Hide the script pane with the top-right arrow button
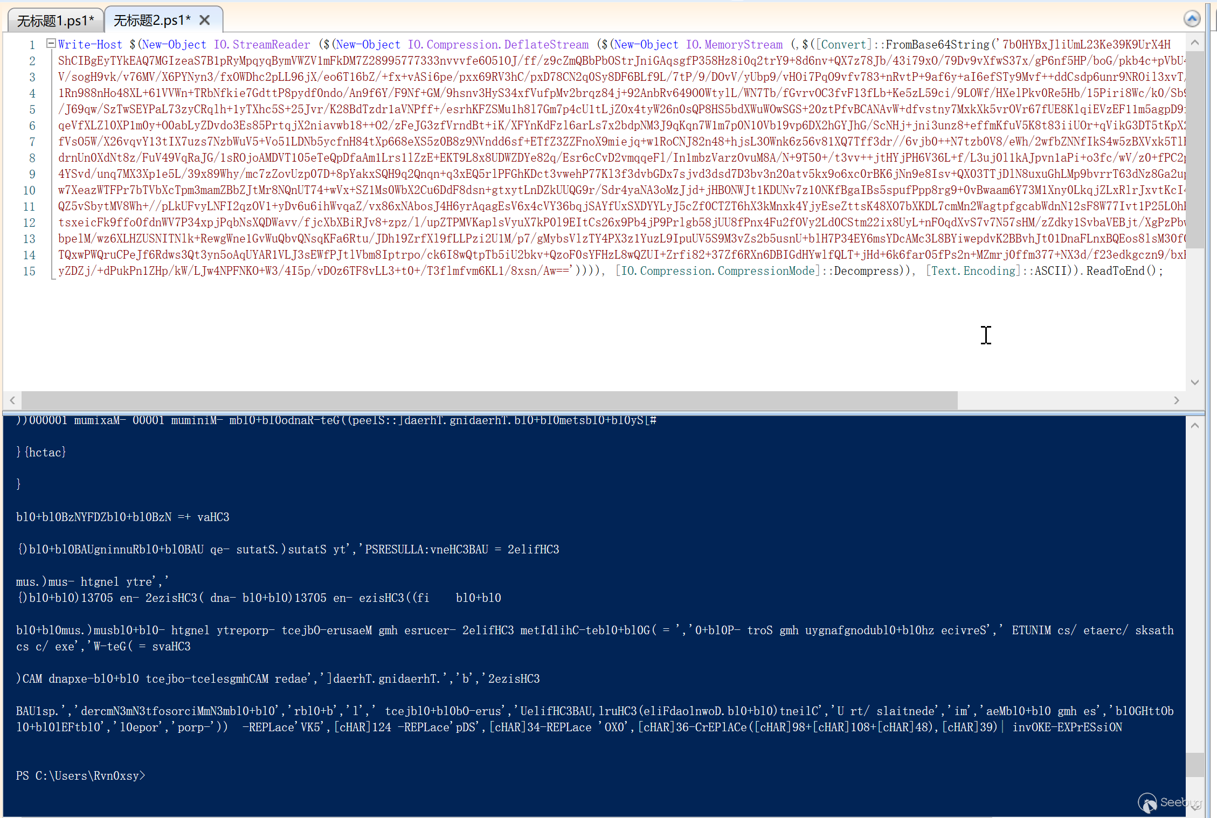 point(1192,19)
